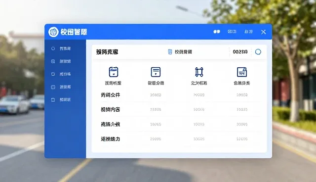Toggle the two-dot pill icon in title bar
Screen dimensions: 316x182
click(x=217, y=32)
